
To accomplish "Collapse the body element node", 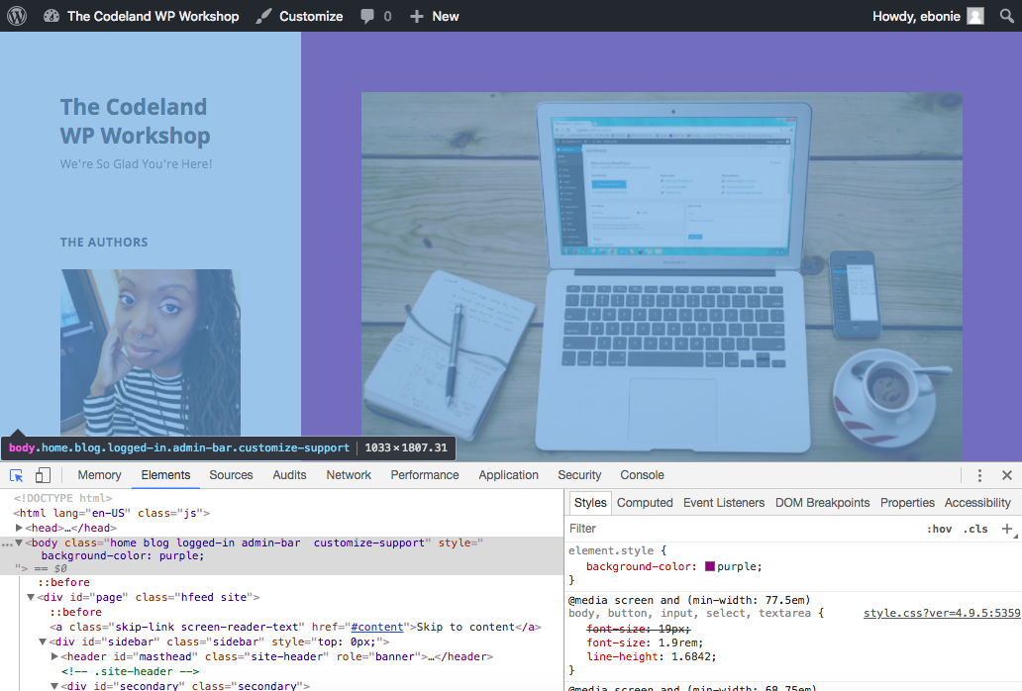I will point(20,543).
